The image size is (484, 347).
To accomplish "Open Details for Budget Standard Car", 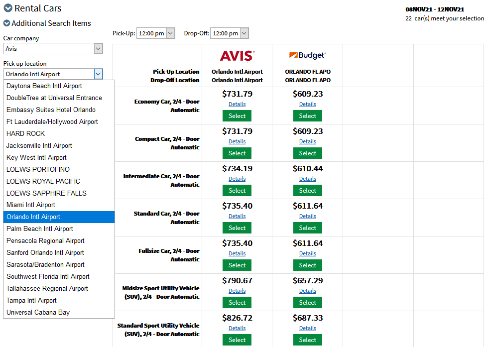I will click(307, 217).
